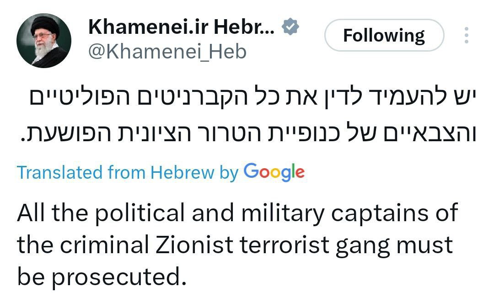494x303 pixels.
Task: Click the @Khamenei_Heb handle
Action: point(167,52)
